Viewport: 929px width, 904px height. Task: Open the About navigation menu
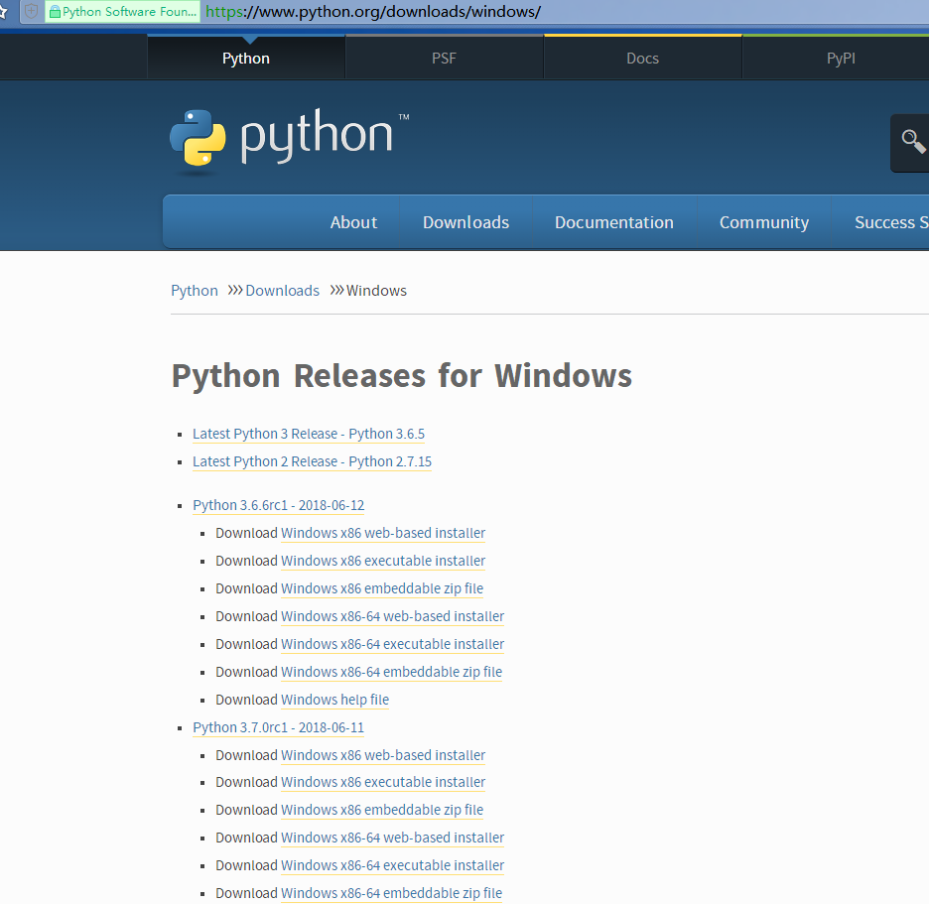click(353, 222)
